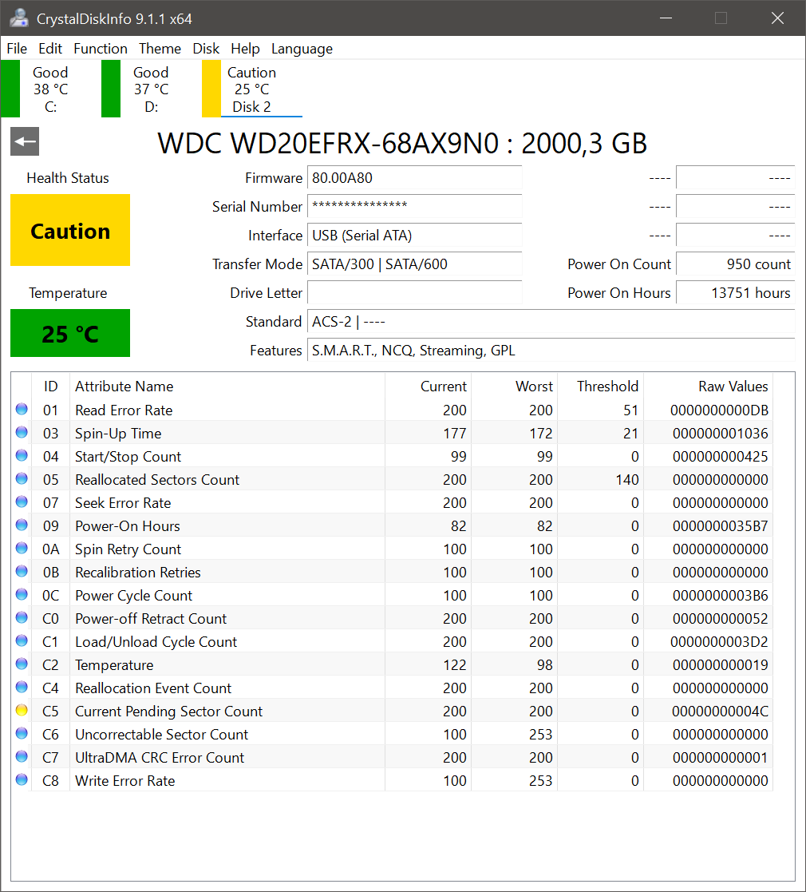806x892 pixels.
Task: Click the Health Status label
Action: click(68, 178)
